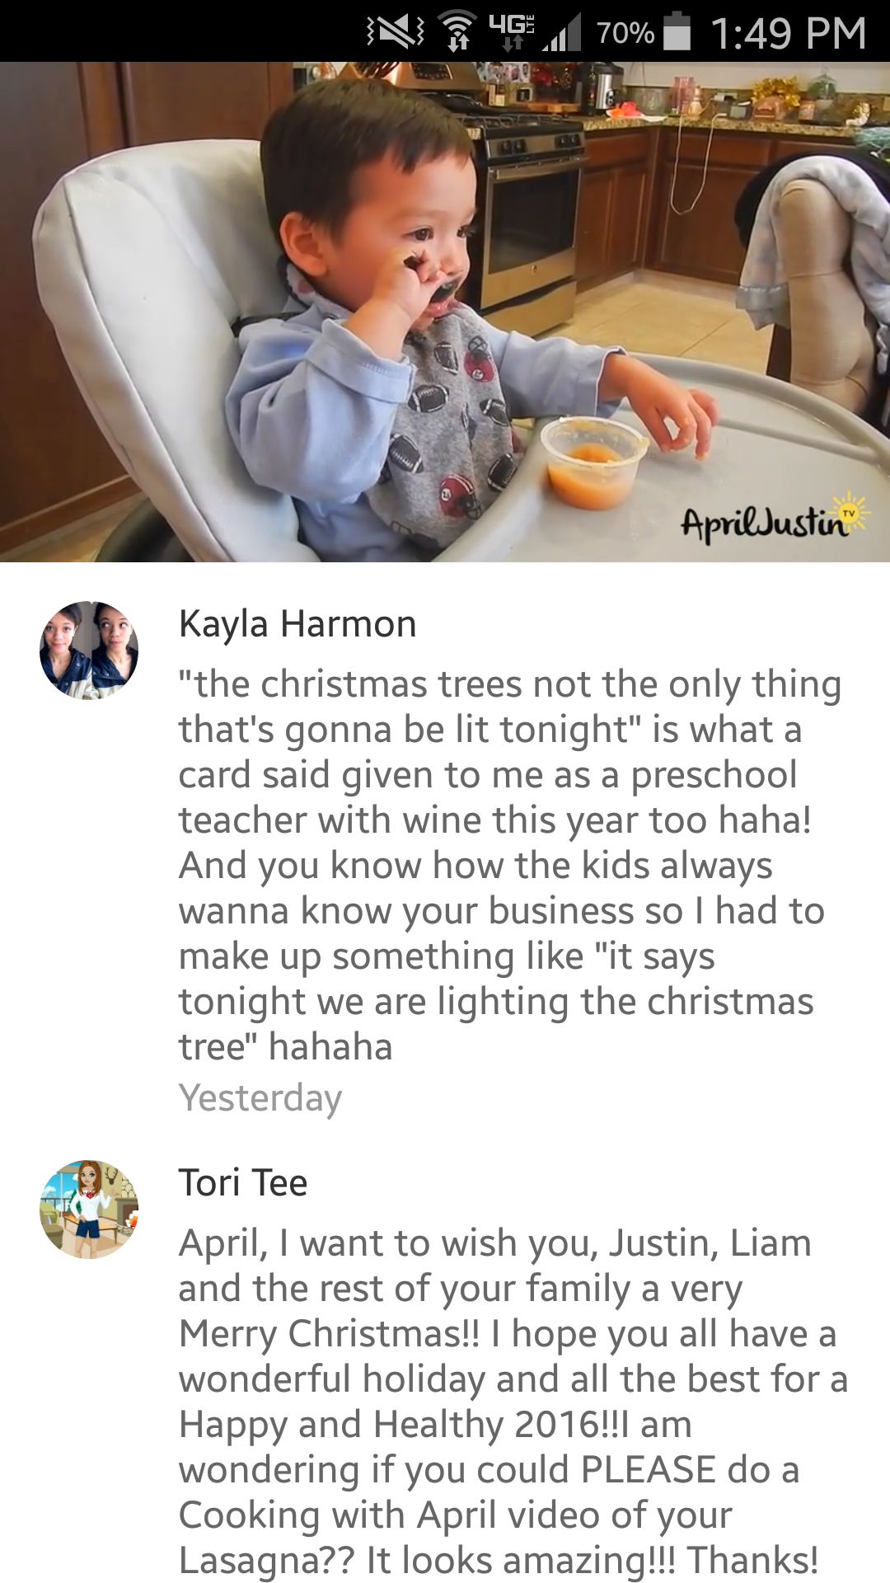Tap the muted vibrate status icon
The width and height of the screenshot is (890, 1583).
(x=396, y=33)
